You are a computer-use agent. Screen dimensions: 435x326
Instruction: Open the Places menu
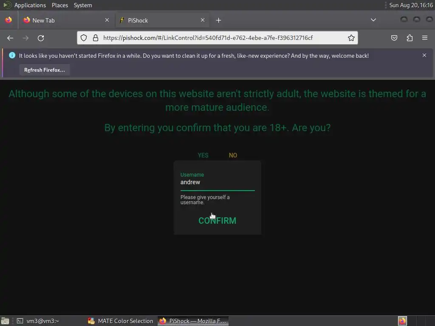point(60,5)
